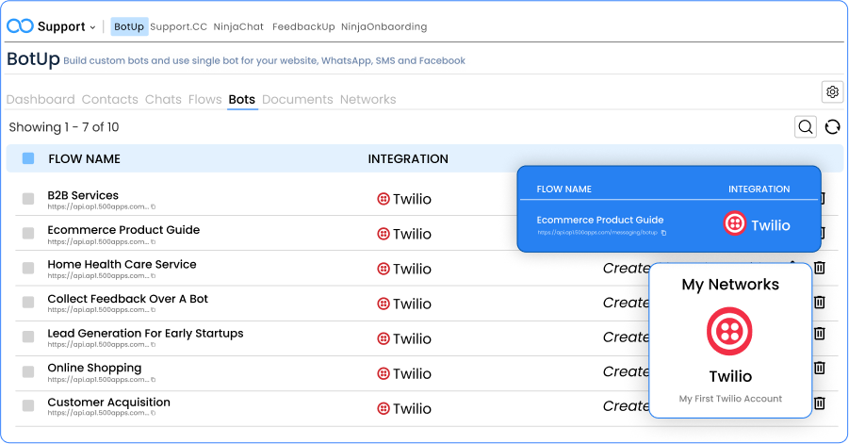This screenshot has width=849, height=444.
Task: Open the Documents tab
Action: click(297, 99)
